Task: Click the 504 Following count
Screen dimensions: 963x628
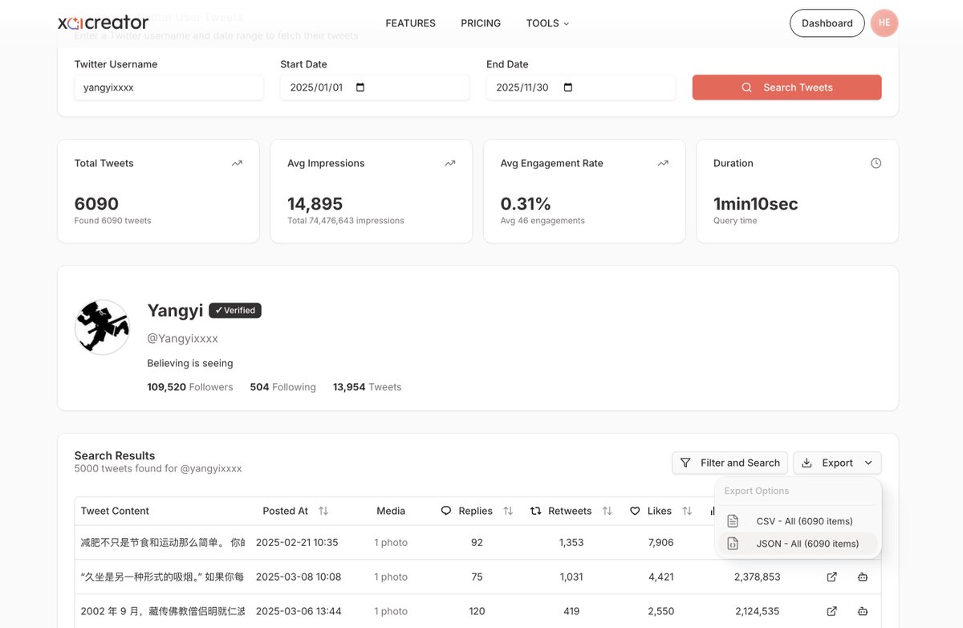Action: pos(283,387)
